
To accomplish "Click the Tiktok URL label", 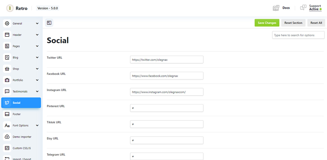I will 54,122.
